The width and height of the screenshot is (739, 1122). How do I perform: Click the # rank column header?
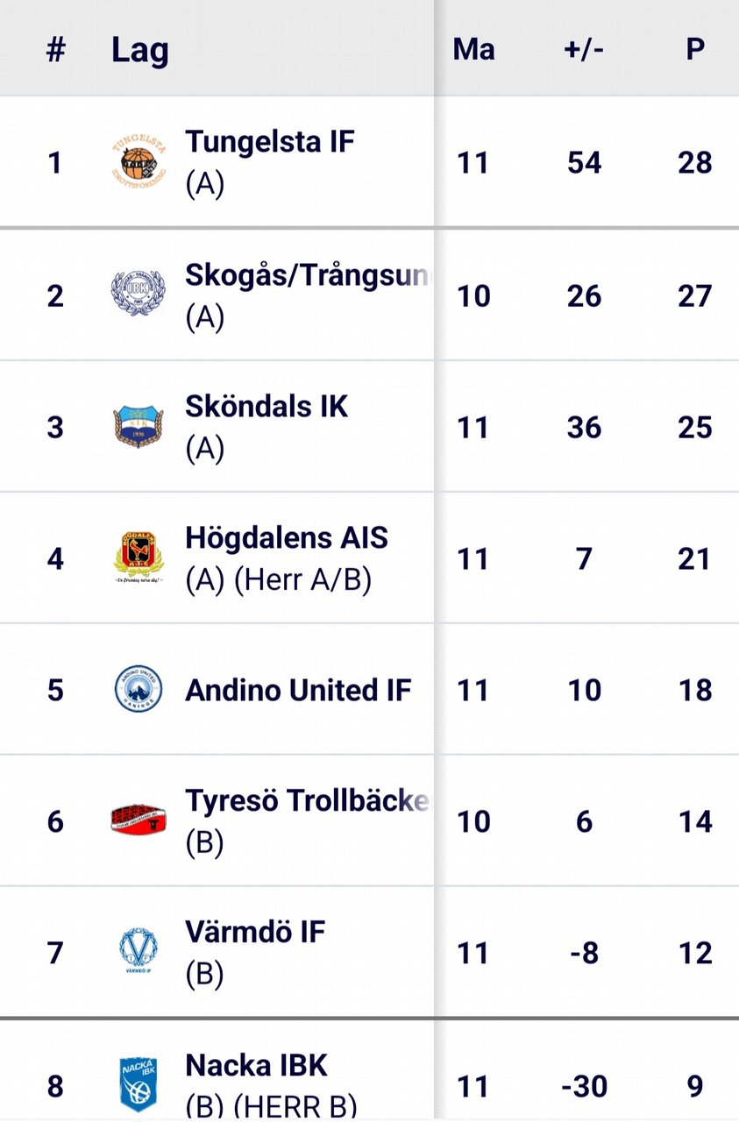55,49
